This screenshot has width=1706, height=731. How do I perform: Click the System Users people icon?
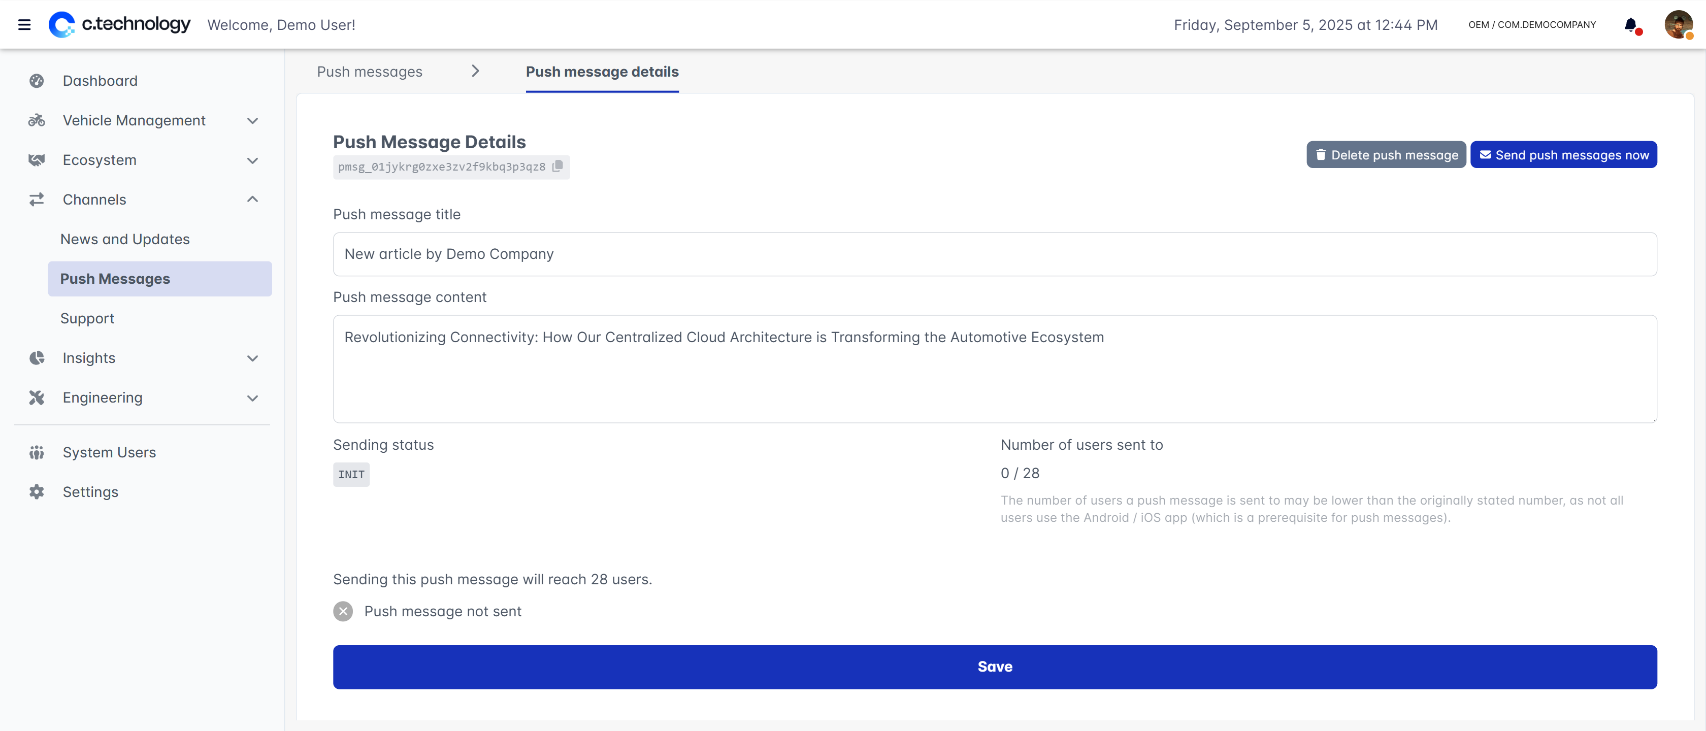[x=37, y=452]
